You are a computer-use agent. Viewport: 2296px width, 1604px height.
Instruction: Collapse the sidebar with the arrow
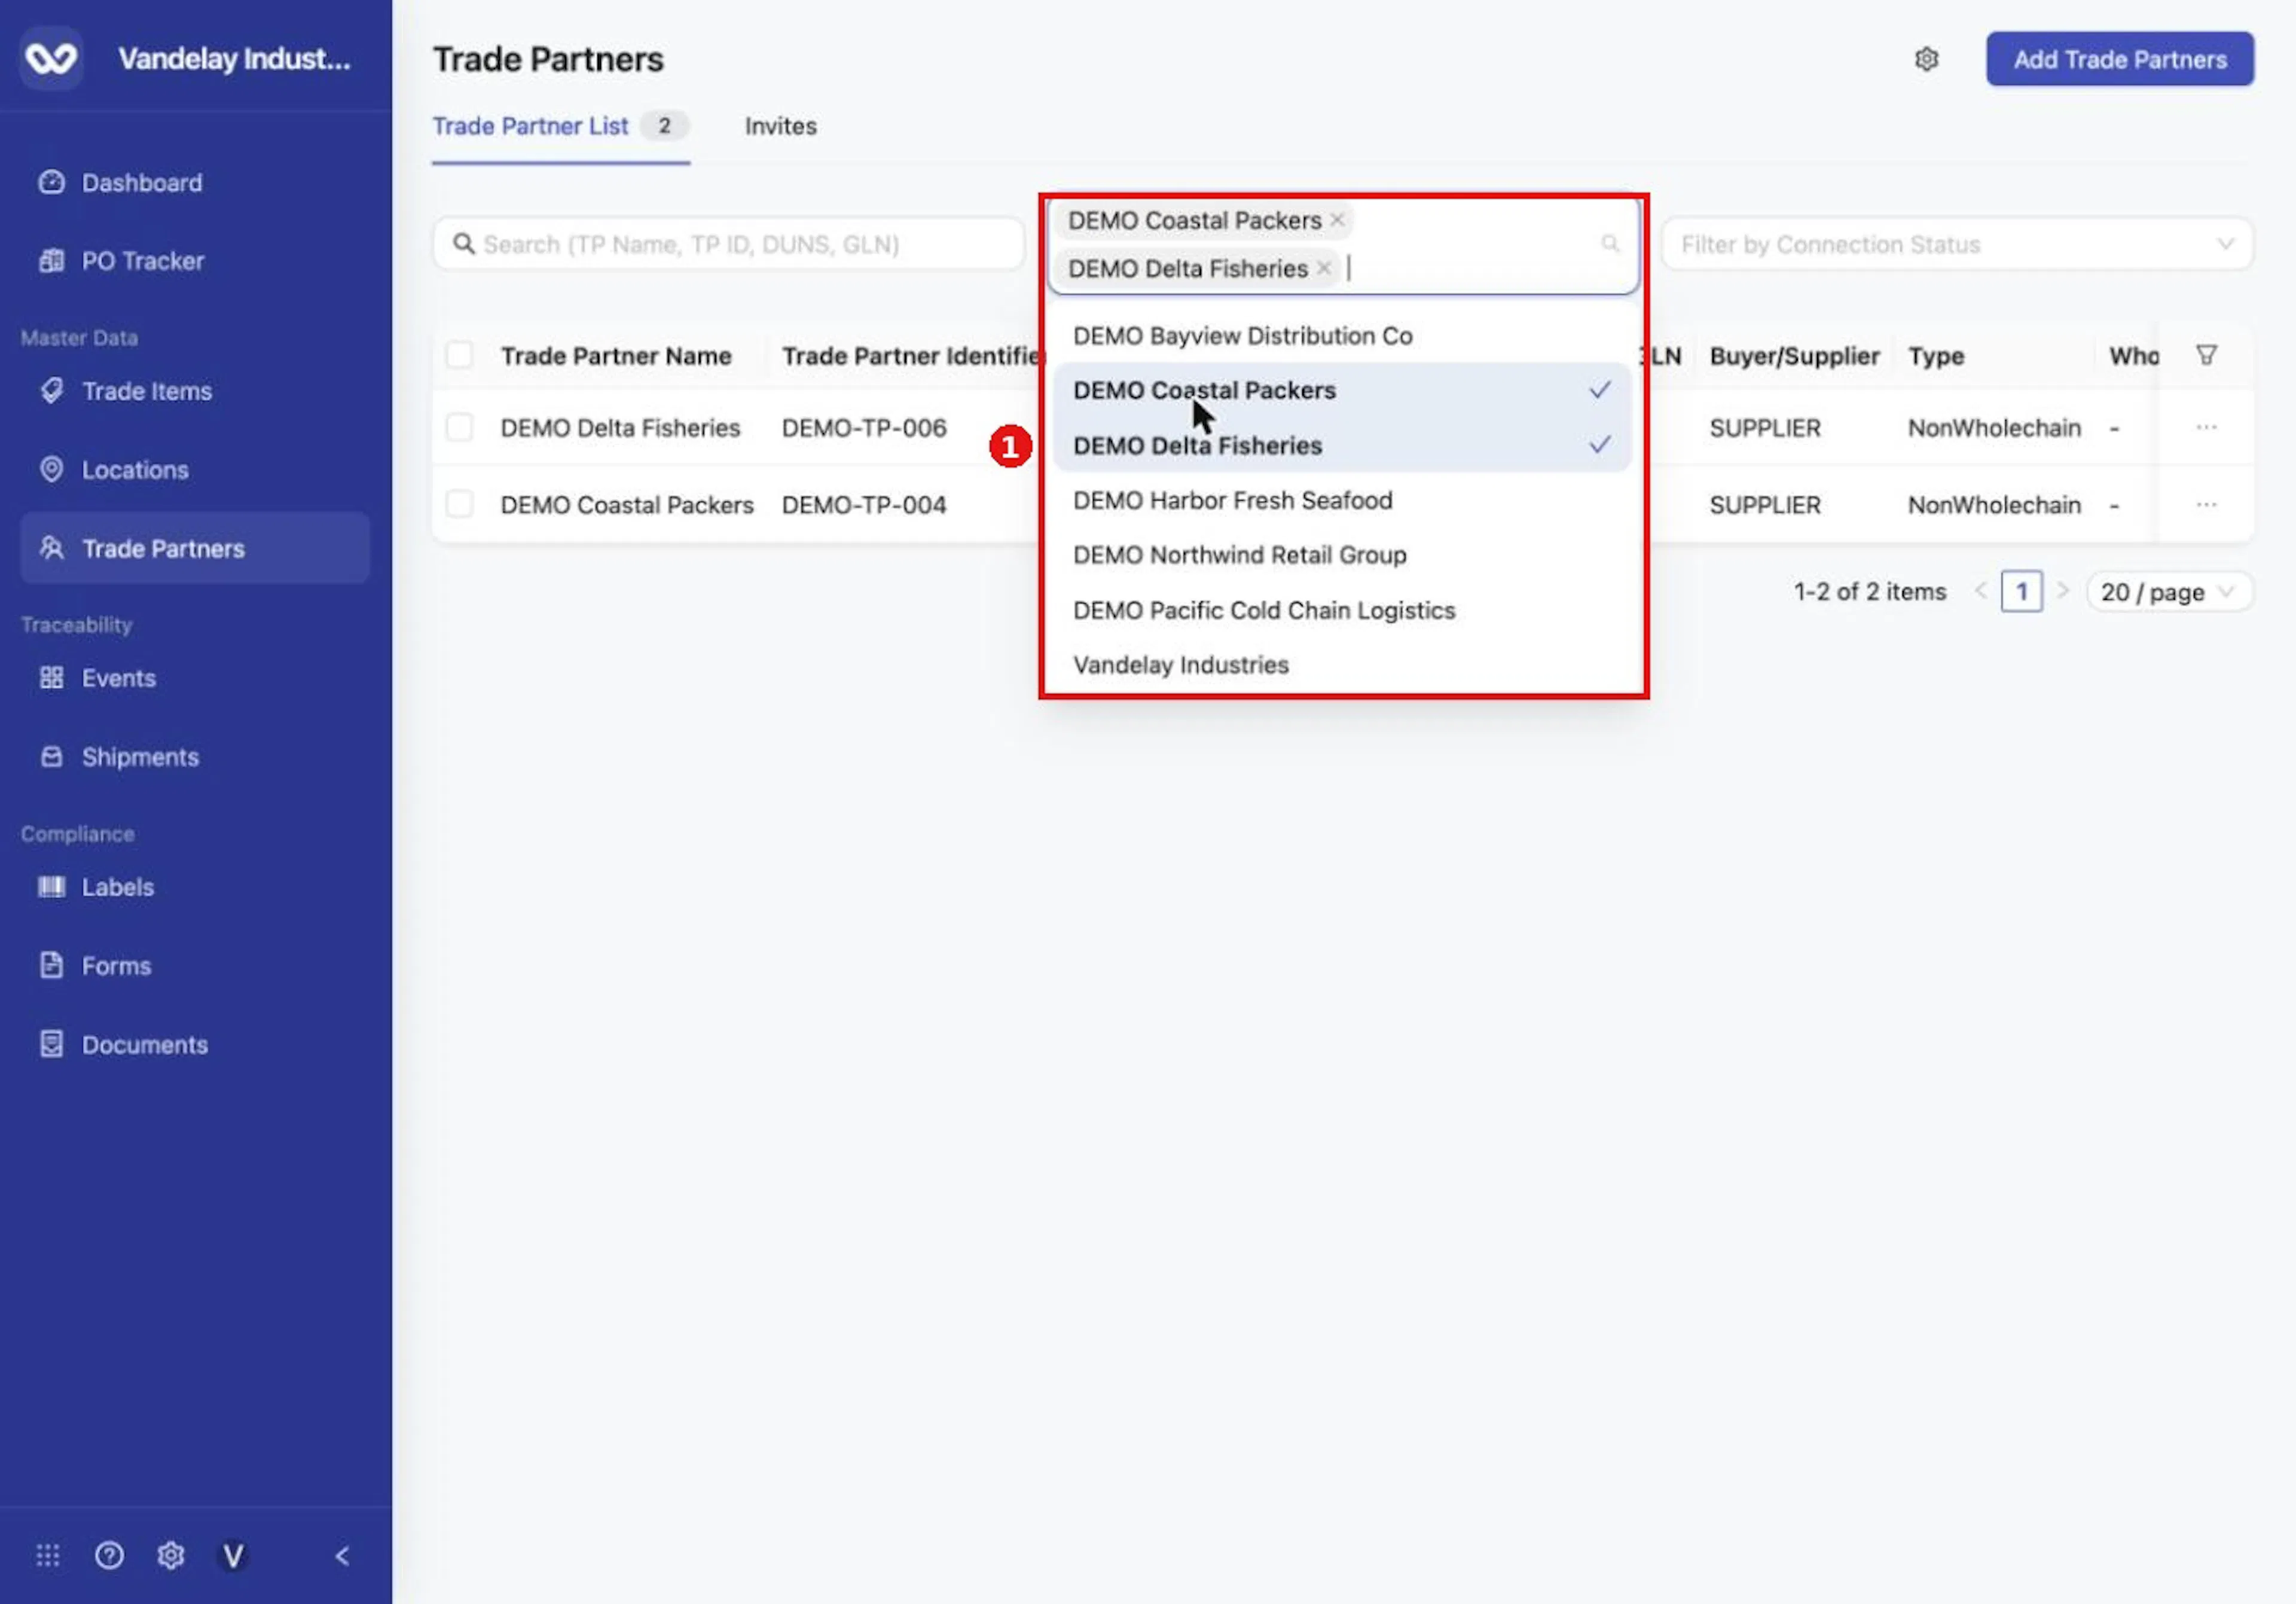pyautogui.click(x=342, y=1555)
